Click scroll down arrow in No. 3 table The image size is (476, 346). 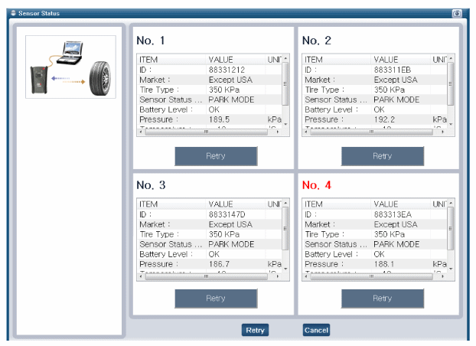pyautogui.click(x=285, y=269)
